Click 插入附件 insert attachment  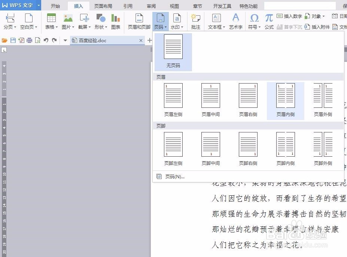[x=317, y=27]
